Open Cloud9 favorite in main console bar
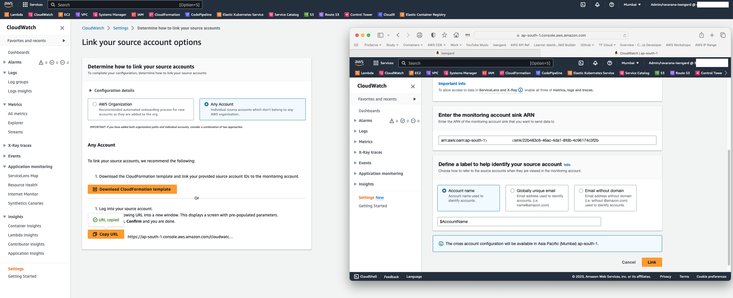The height and width of the screenshot is (298, 733). click(386, 15)
